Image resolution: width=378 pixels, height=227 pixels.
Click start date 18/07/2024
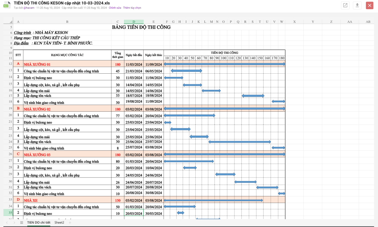tap(134, 95)
